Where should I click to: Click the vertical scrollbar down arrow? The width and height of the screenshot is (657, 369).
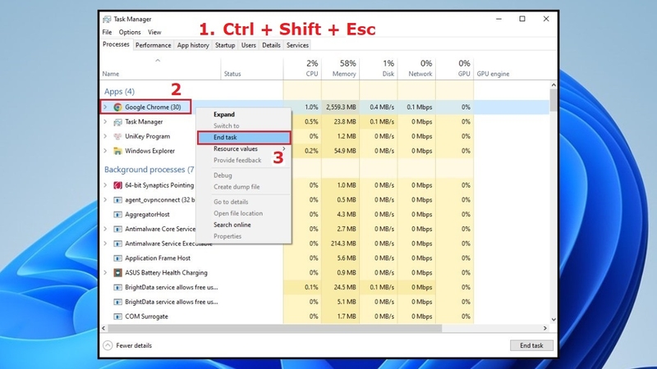click(554, 320)
